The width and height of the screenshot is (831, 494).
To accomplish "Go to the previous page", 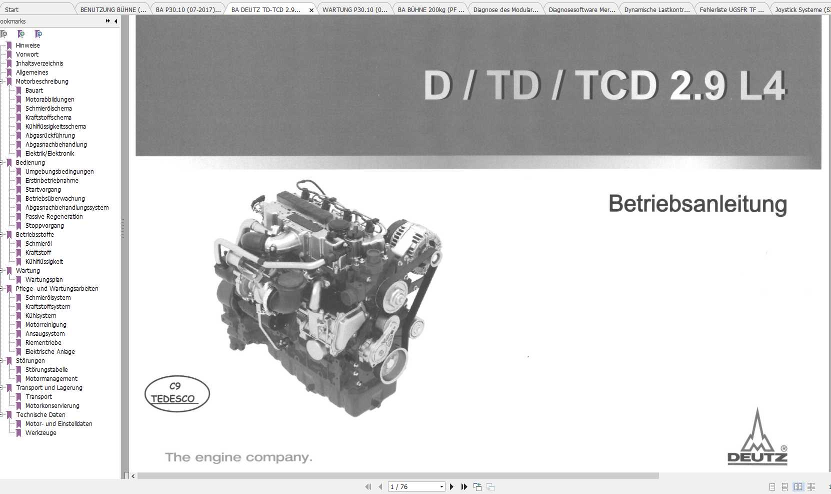I will (380, 486).
